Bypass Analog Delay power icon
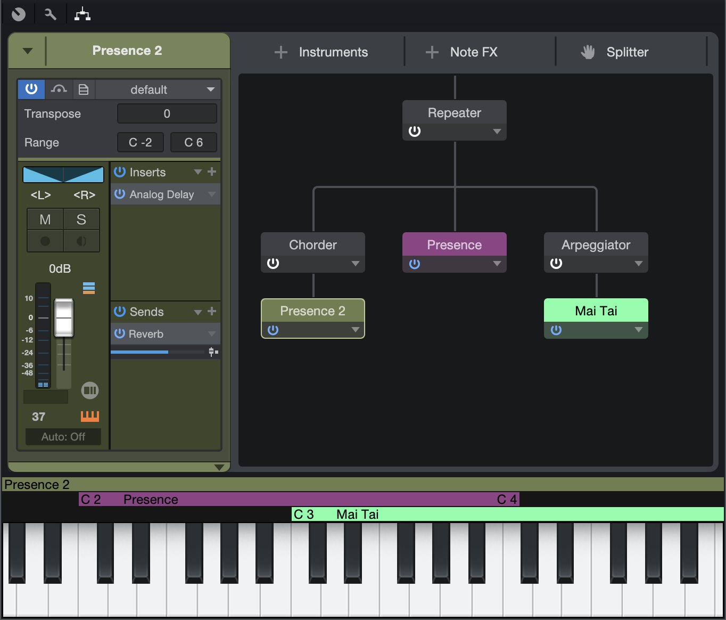The width and height of the screenshot is (726, 620). tap(120, 194)
